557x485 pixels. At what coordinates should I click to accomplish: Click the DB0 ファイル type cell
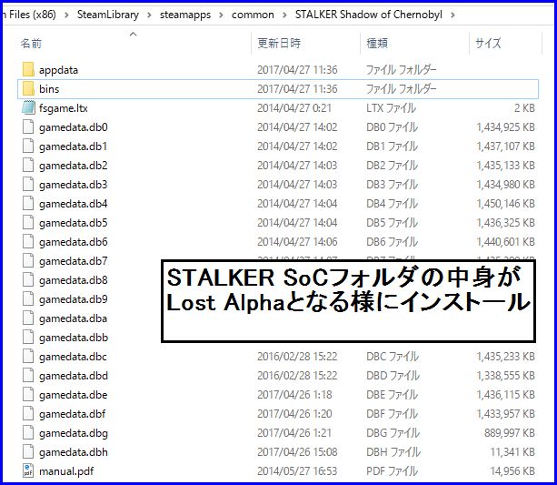coord(392,127)
